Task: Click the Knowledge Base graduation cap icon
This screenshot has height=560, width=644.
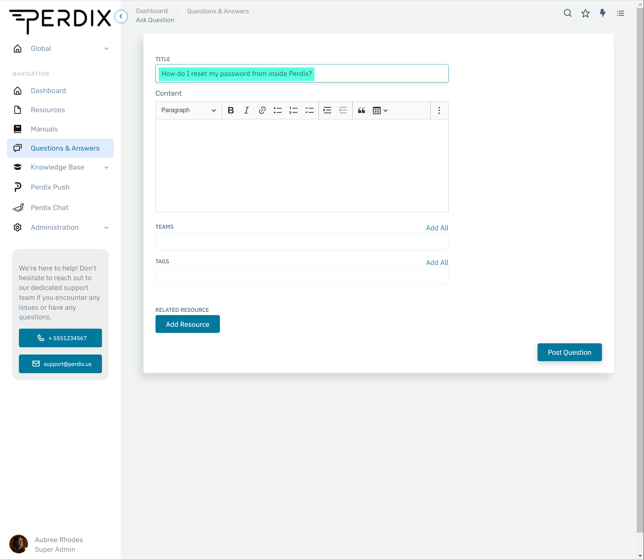Action: click(18, 167)
